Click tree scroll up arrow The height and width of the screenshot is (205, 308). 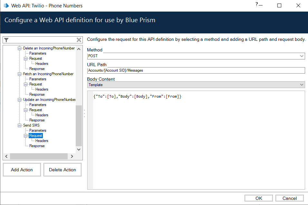(79, 49)
